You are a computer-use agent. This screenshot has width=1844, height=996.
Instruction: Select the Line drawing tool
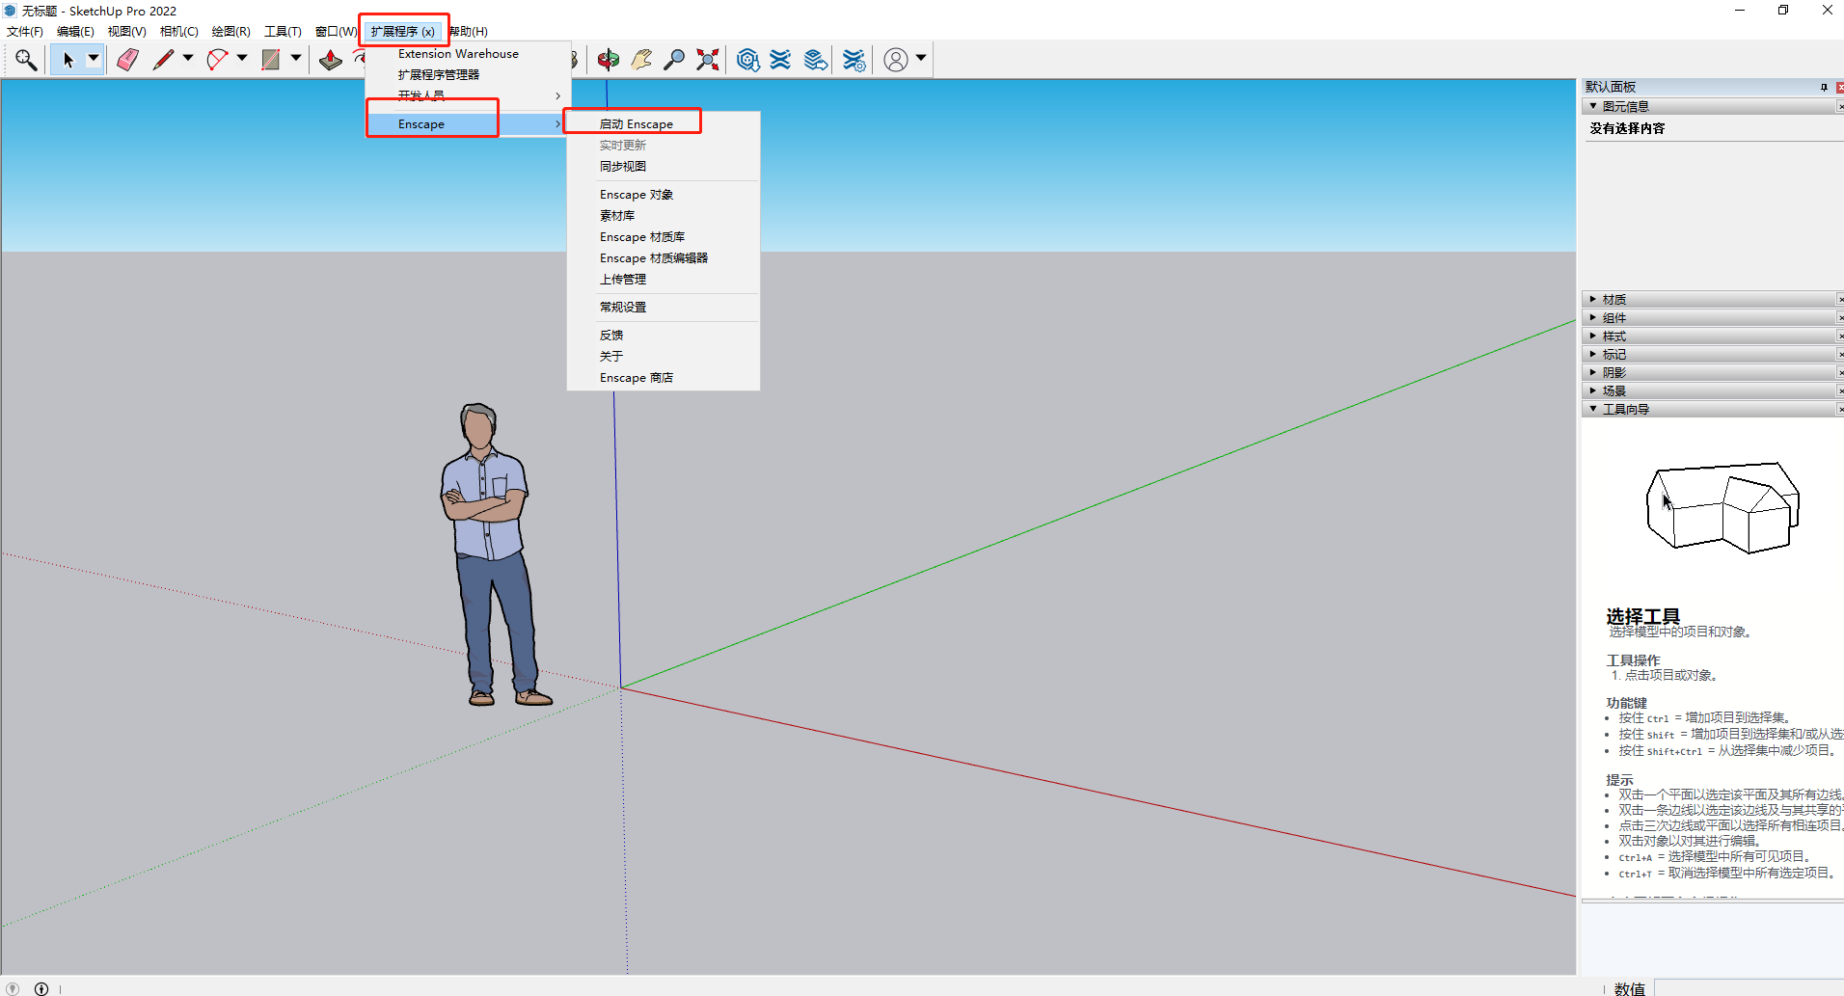pyautogui.click(x=163, y=59)
